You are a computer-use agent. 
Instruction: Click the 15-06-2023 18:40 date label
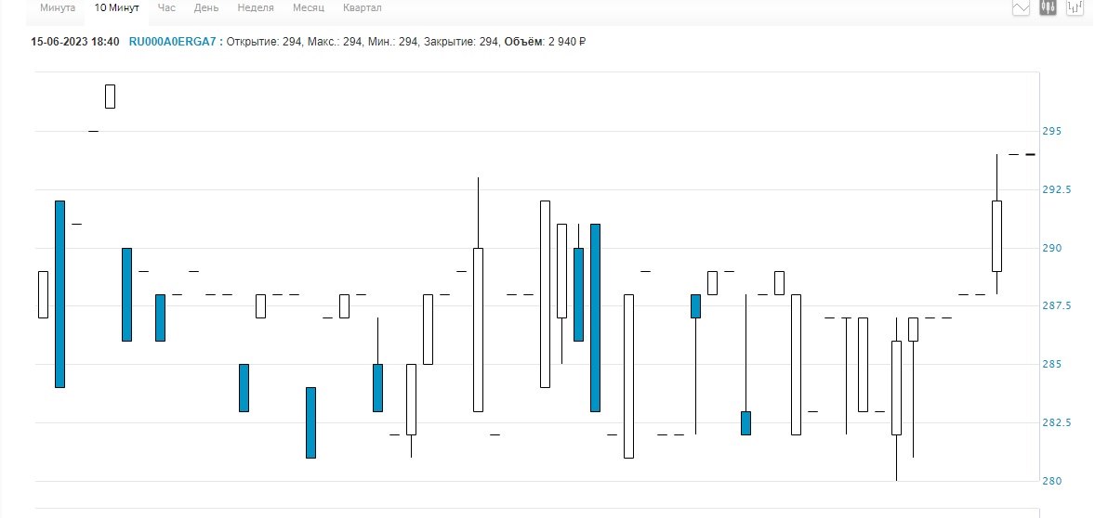pos(75,42)
